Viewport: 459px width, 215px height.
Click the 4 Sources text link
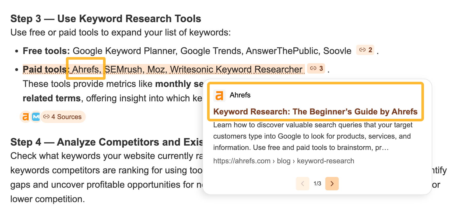66,117
